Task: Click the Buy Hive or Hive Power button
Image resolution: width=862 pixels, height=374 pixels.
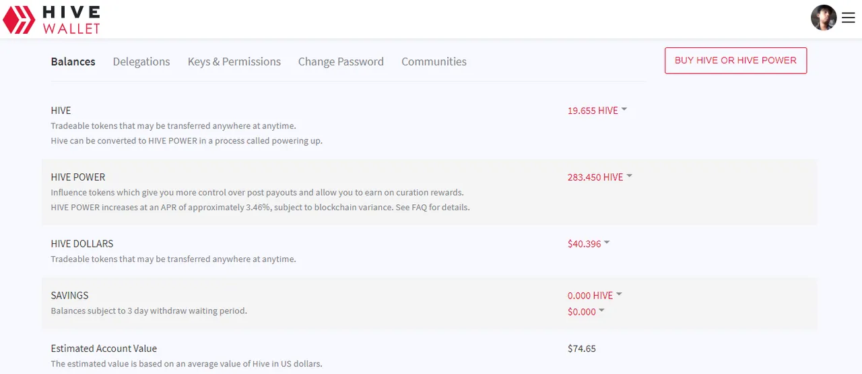Action: [x=735, y=60]
